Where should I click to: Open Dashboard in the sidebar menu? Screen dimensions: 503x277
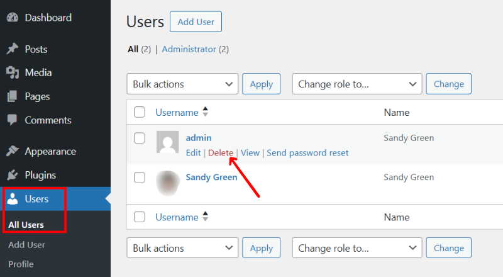coord(48,18)
